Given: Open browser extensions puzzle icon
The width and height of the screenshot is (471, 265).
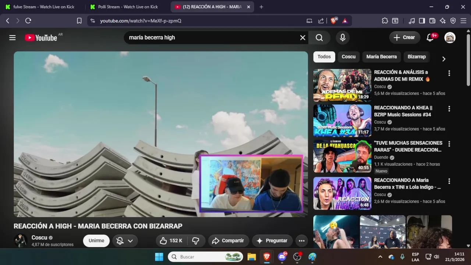Looking at the screenshot, I should point(385,21).
